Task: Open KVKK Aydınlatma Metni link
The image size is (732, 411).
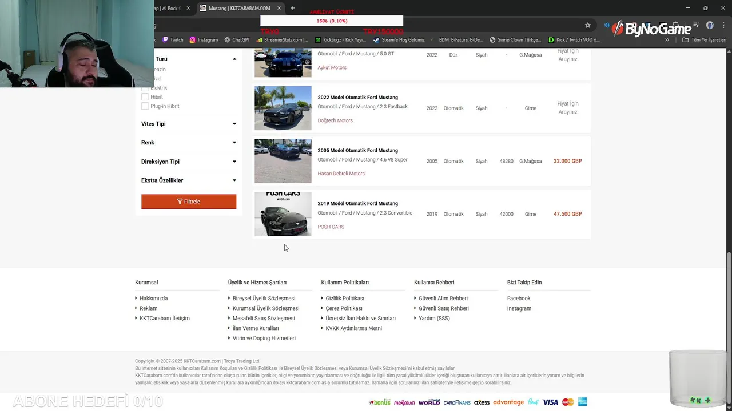Action: 354,328
